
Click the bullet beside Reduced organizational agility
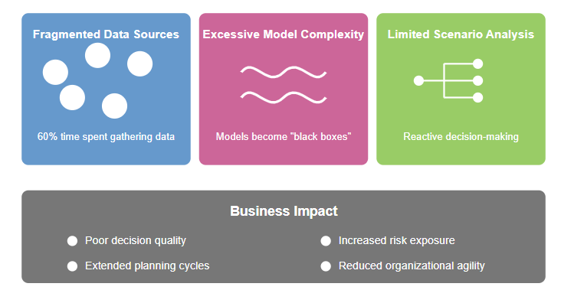pos(326,266)
